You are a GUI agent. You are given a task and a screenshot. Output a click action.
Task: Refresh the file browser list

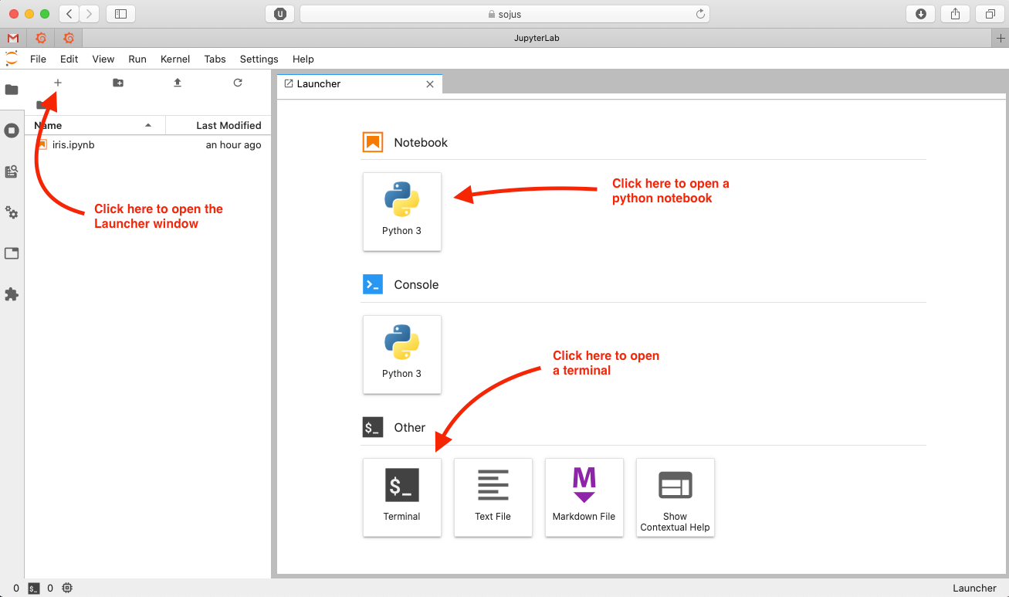(238, 82)
